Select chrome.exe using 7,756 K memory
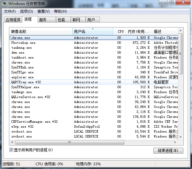 (x=94, y=62)
